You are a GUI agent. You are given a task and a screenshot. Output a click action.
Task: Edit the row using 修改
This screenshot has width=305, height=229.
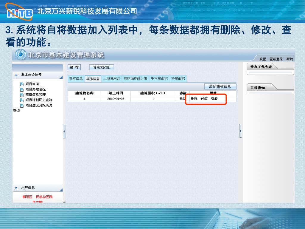(x=204, y=99)
